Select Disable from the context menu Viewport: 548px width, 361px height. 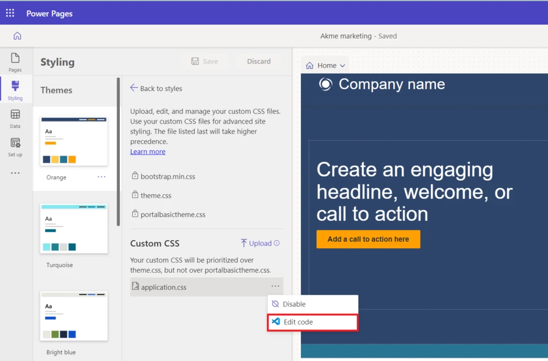point(294,304)
